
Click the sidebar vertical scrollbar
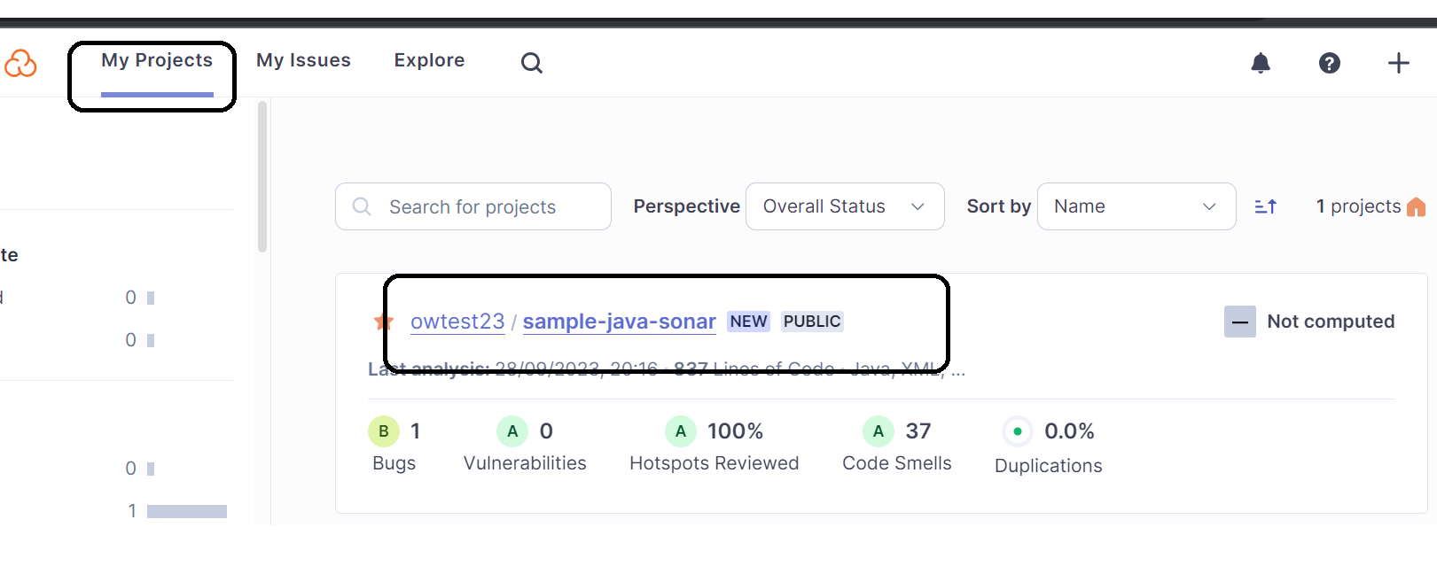click(x=262, y=177)
